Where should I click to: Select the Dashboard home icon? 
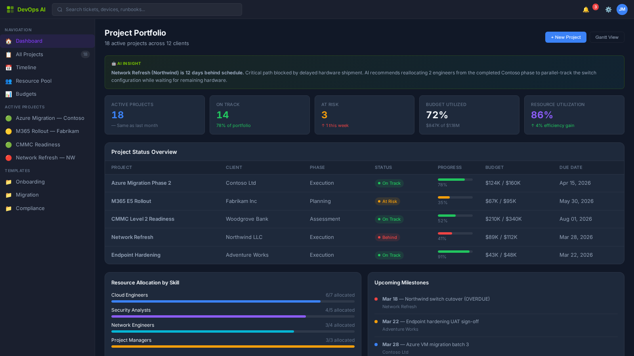point(8,41)
